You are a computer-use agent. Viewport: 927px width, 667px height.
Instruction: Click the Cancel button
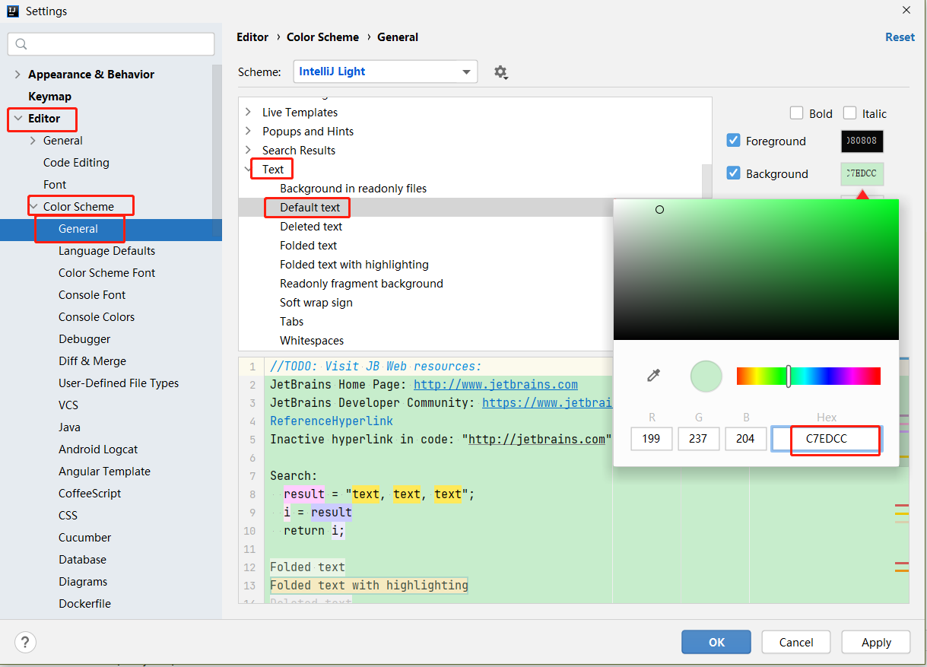click(796, 642)
